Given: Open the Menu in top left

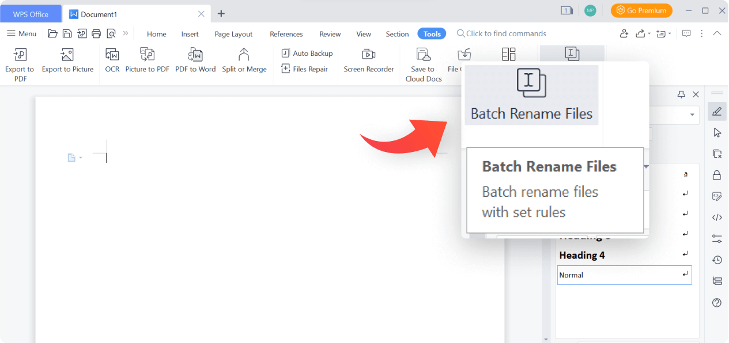Looking at the screenshot, I should point(21,33).
